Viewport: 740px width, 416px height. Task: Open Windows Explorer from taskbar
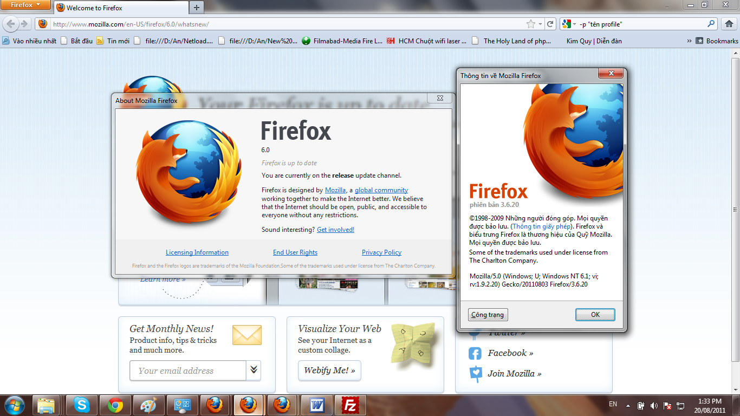tap(47, 405)
